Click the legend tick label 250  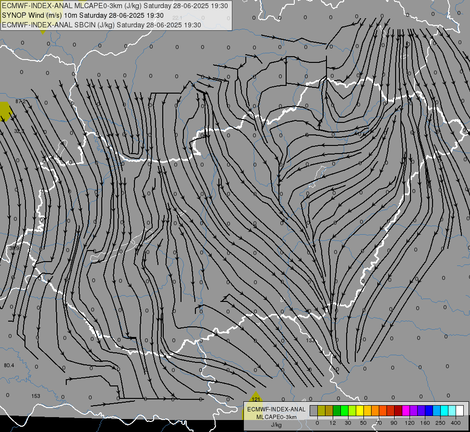tap(440, 423)
